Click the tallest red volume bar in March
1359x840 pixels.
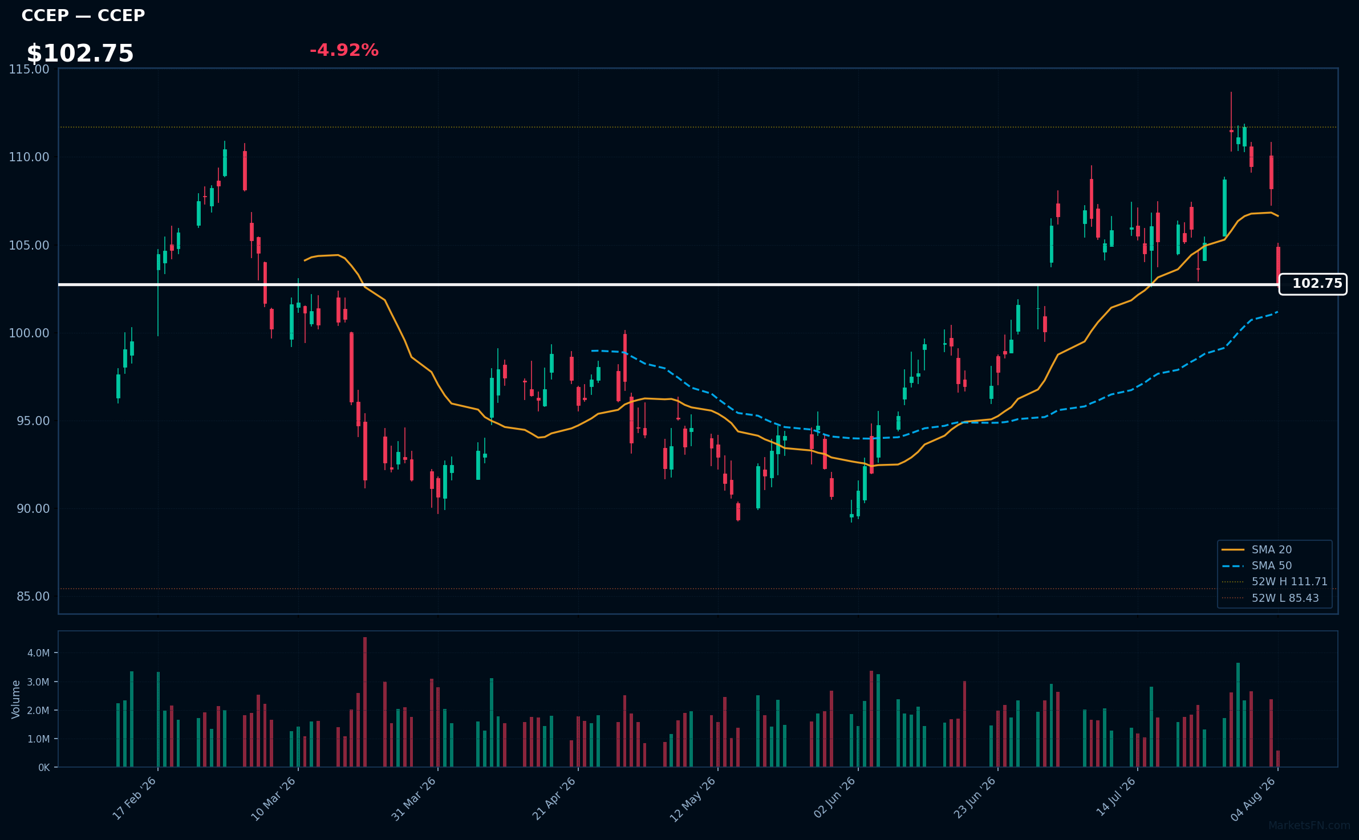(x=365, y=702)
